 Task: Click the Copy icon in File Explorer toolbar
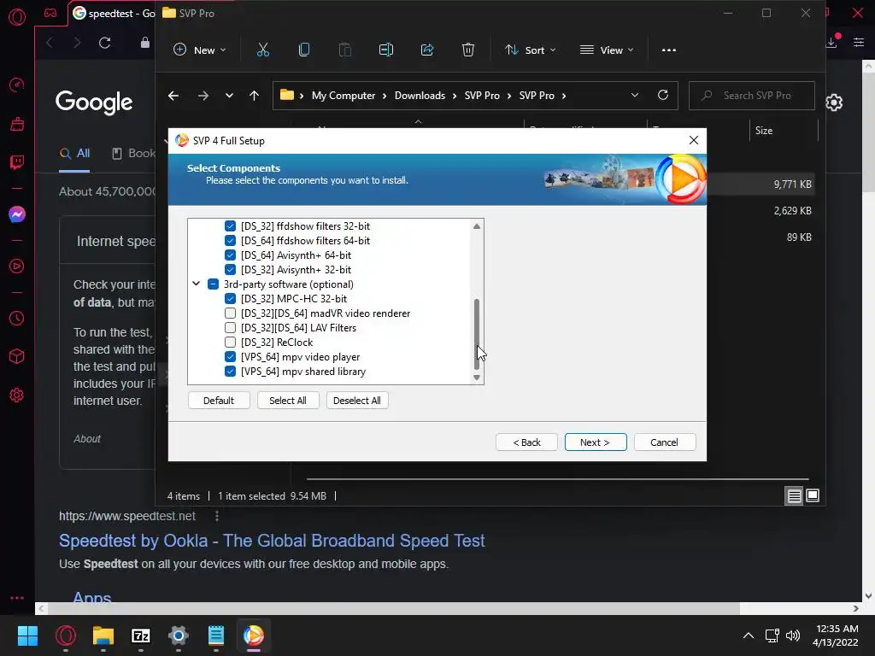[x=304, y=50]
